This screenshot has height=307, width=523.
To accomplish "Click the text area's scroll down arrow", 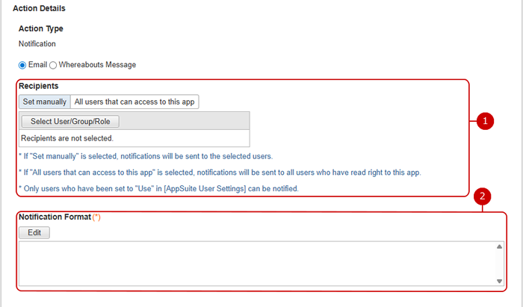I will click(499, 280).
